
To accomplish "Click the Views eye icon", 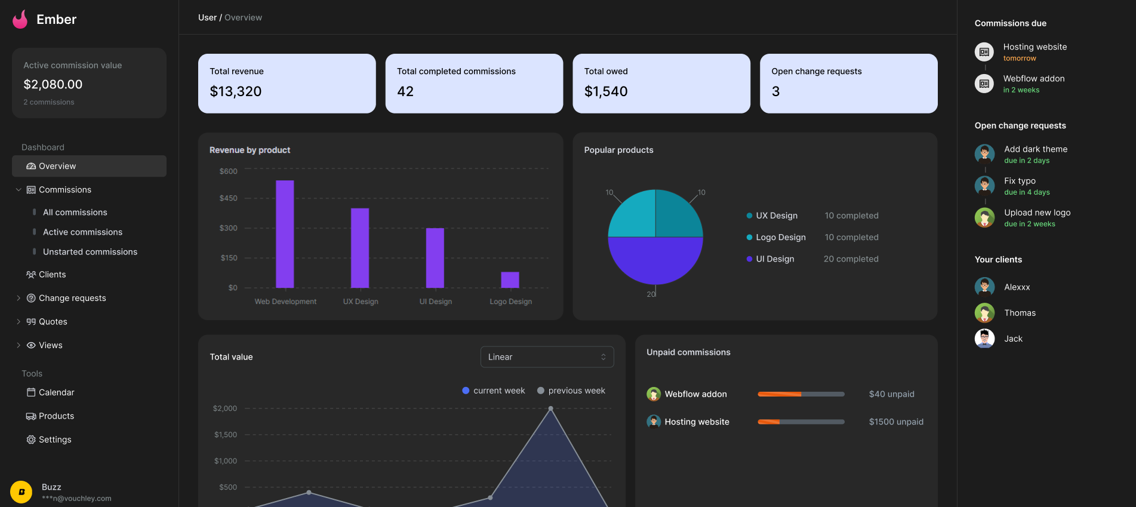I will 31,345.
